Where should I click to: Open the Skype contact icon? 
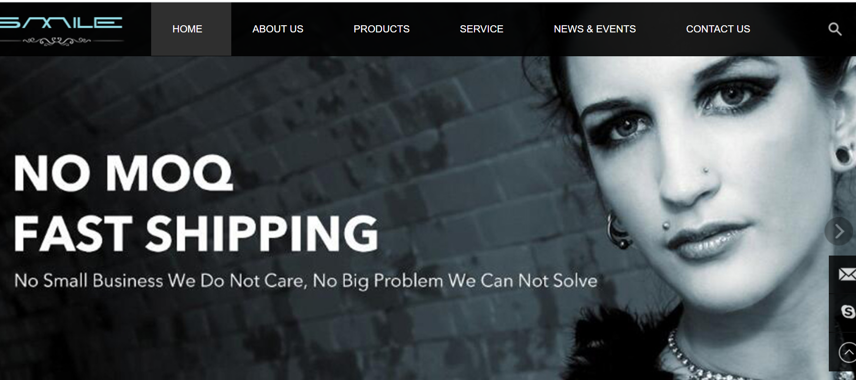pyautogui.click(x=848, y=312)
